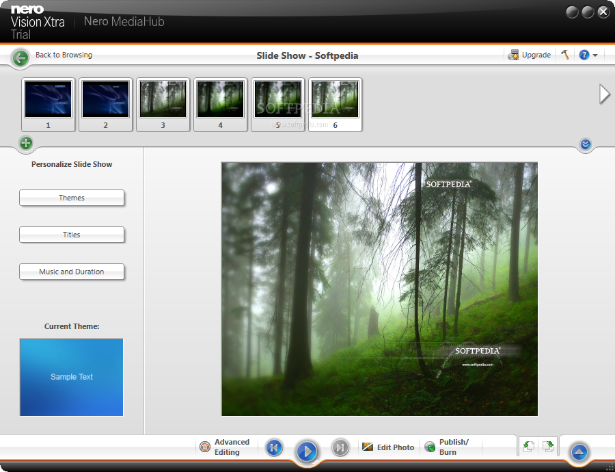Screen dimensions: 615x472
Task: Open the hammer options tool icon
Action: pos(565,55)
